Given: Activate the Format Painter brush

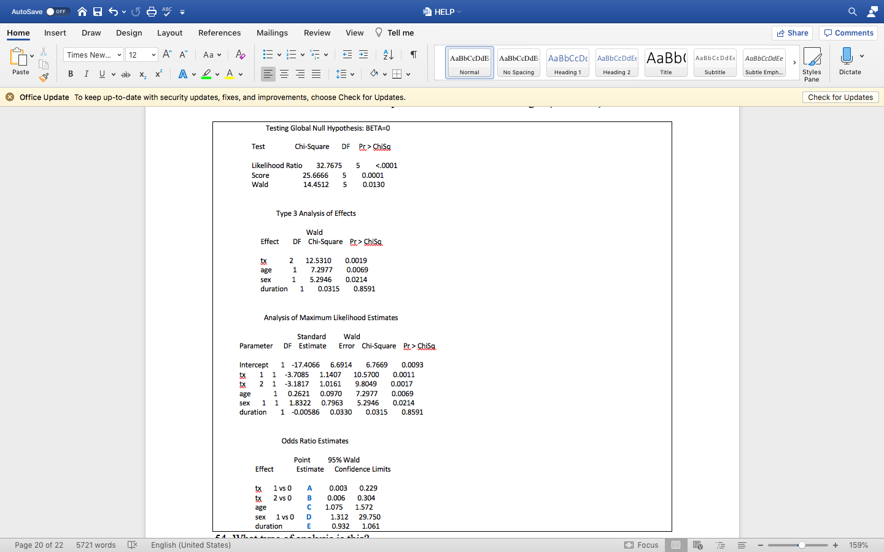Looking at the screenshot, I should click(x=44, y=77).
